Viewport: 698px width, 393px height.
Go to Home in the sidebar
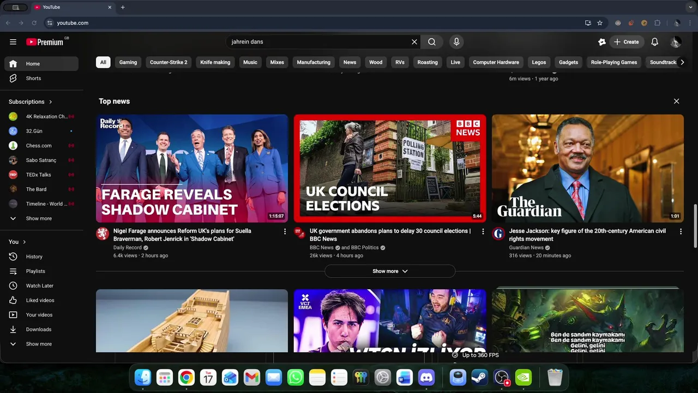tap(41, 64)
